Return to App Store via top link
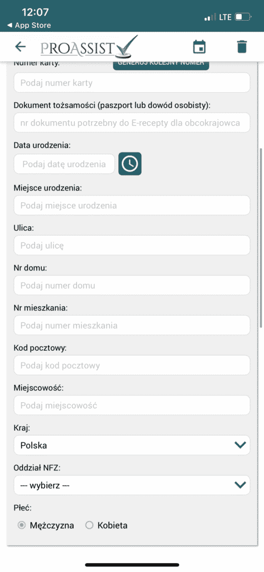264x572 pixels. (29, 26)
